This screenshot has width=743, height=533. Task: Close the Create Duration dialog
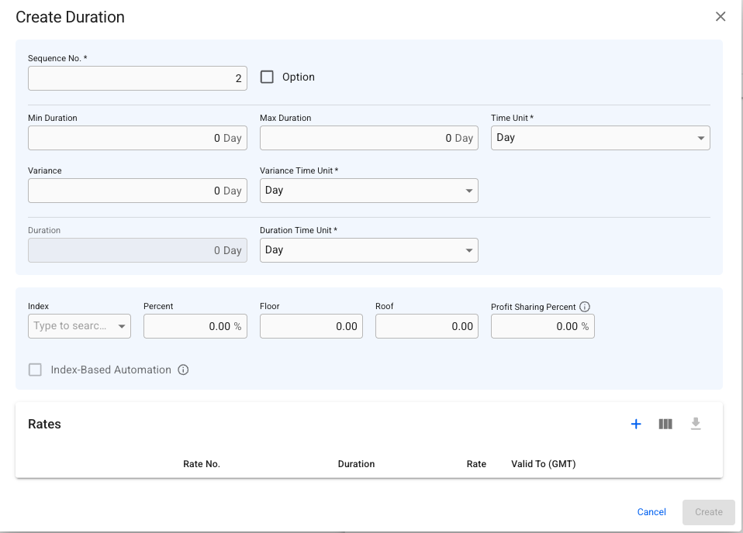[721, 17]
